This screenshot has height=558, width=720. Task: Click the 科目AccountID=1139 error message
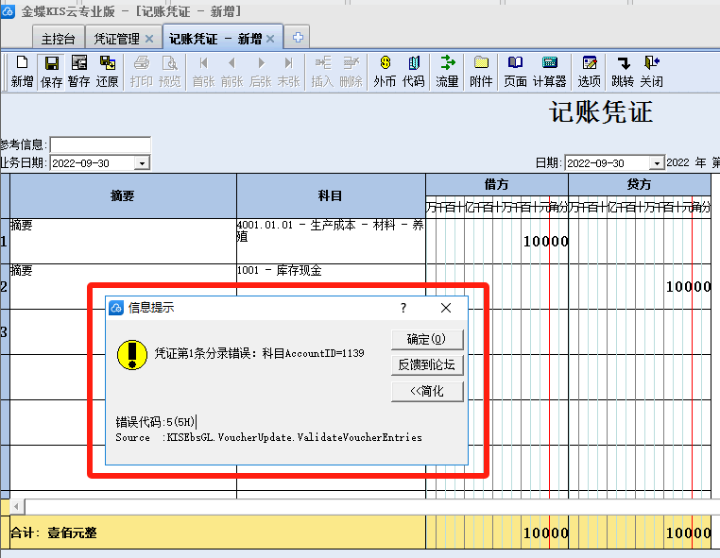tap(260, 353)
